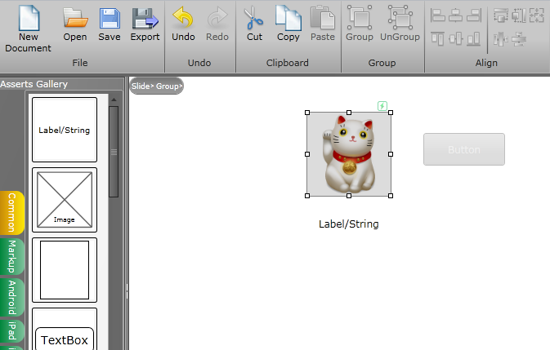Image resolution: width=550 pixels, height=350 pixels.
Task: Cut the selected image
Action: (x=254, y=24)
